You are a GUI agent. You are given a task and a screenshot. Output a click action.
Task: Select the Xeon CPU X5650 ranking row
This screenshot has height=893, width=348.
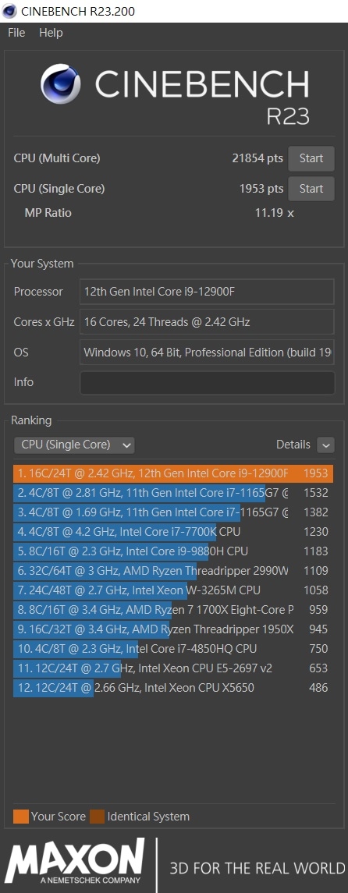pyautogui.click(x=173, y=688)
